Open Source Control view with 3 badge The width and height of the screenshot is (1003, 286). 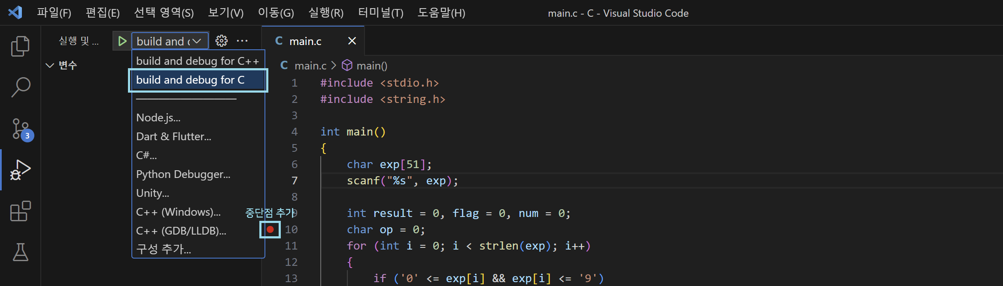point(21,129)
